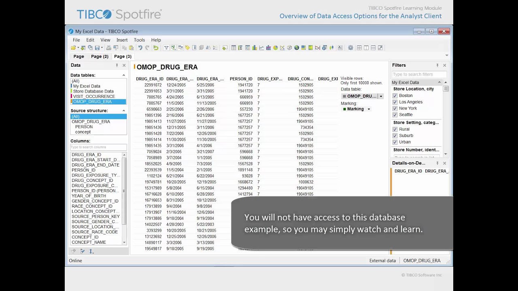Open the Data table OMOP_DRU dropdown
The image size is (518, 291).
(x=381, y=96)
